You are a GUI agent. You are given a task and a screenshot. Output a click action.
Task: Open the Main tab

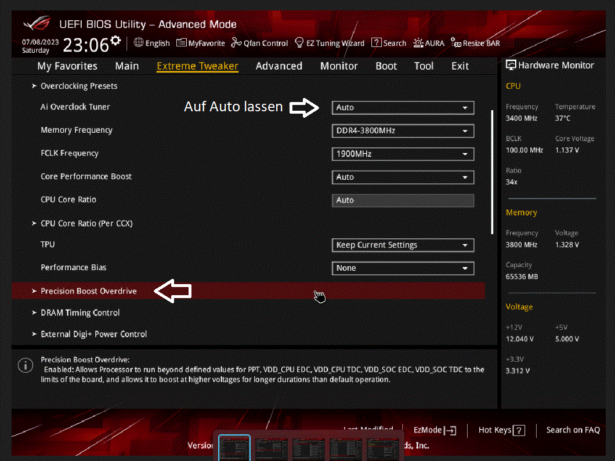pos(126,66)
